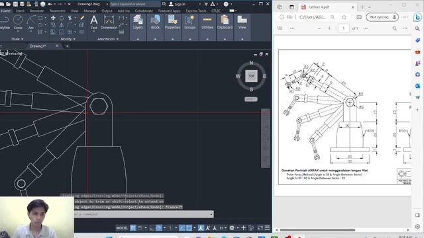Add a new drawing tab with plus
The image size is (424, 238).
(67, 46)
